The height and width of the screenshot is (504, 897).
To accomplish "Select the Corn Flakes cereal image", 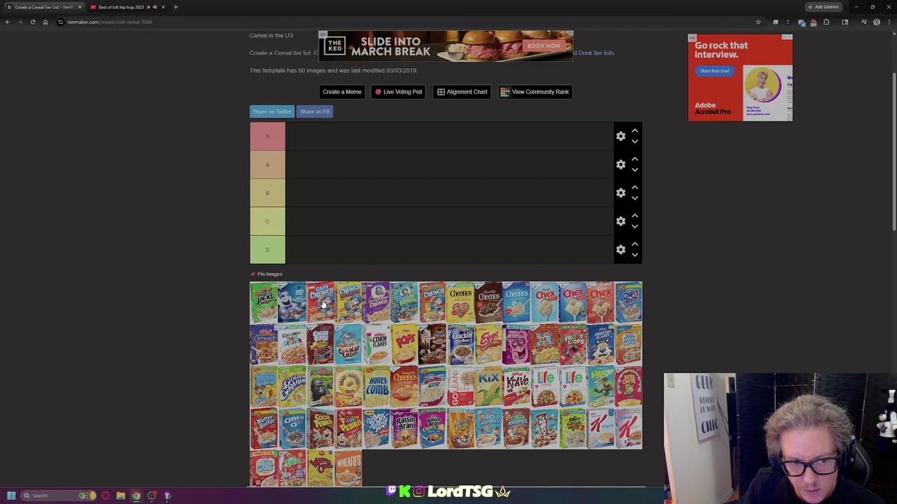I will pyautogui.click(x=376, y=344).
